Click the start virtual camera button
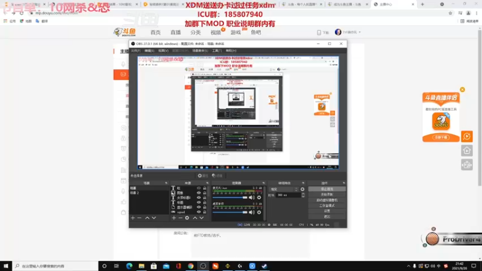The width and height of the screenshot is (482, 271). pyautogui.click(x=327, y=201)
